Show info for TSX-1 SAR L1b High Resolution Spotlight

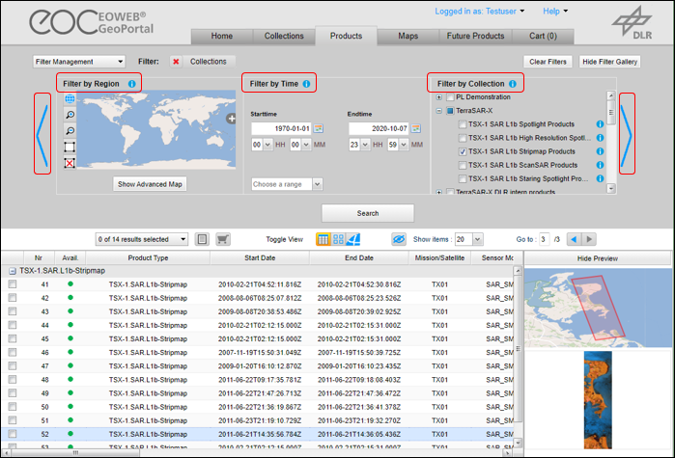click(600, 138)
